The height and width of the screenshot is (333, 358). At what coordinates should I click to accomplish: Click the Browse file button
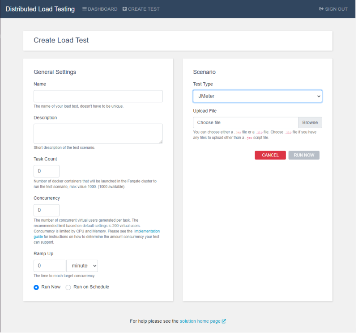310,123
